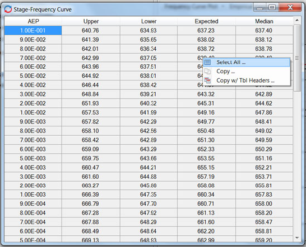Click the Lower value 638.42
This screenshot has width=306, height=247.
click(x=149, y=85)
